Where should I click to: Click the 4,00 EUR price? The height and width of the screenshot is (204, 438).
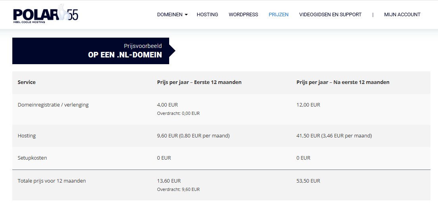click(167, 105)
